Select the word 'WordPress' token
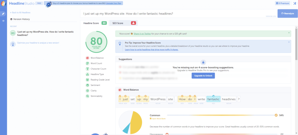The width and height of the screenshot is (298, 135). click(158, 99)
